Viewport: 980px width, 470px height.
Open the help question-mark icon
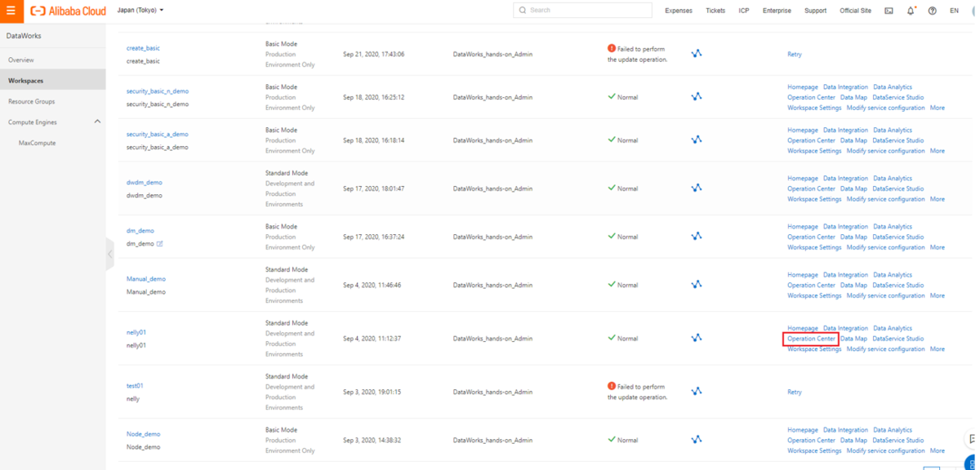[x=932, y=11]
